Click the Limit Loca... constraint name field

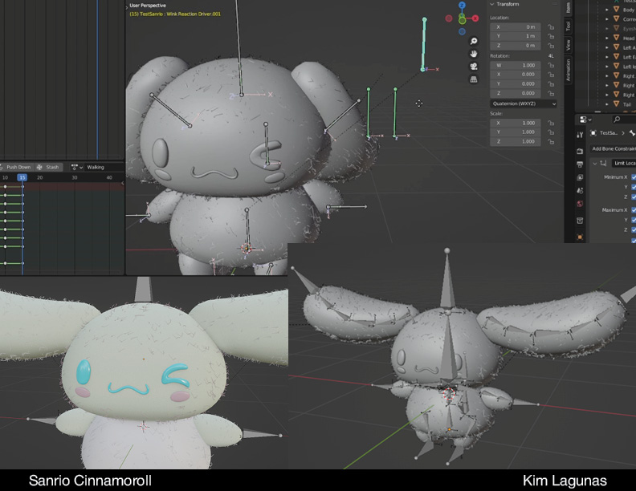pyautogui.click(x=624, y=163)
